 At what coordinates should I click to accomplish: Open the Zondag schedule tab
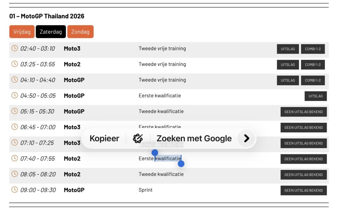(x=80, y=32)
